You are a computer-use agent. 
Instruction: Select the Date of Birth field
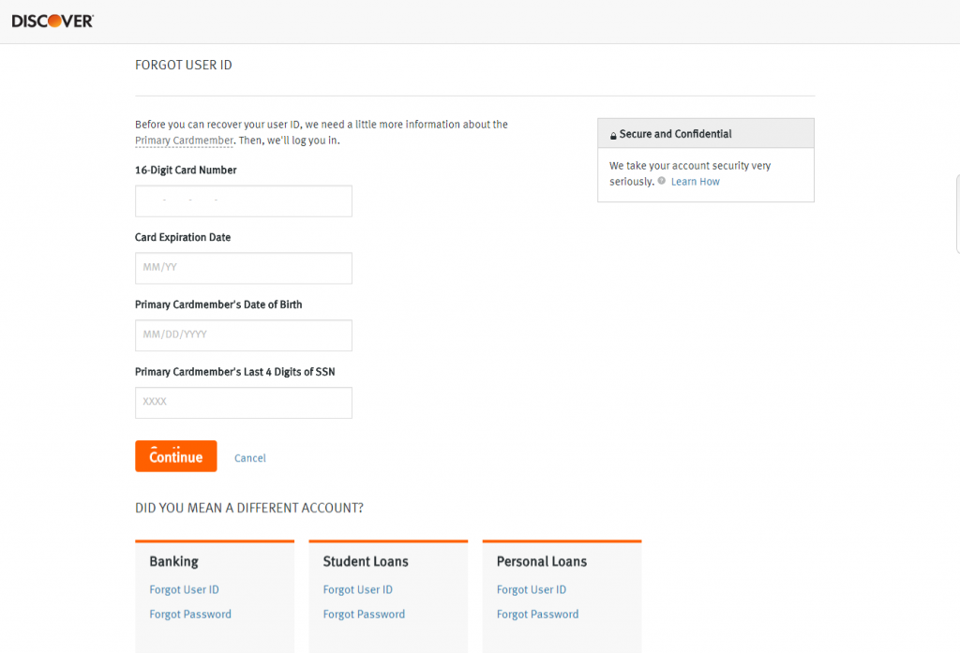tap(243, 335)
